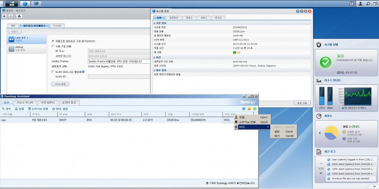This screenshot has height=189, width=379.
Task: Select manual configuration radio button
Action: [53, 46]
